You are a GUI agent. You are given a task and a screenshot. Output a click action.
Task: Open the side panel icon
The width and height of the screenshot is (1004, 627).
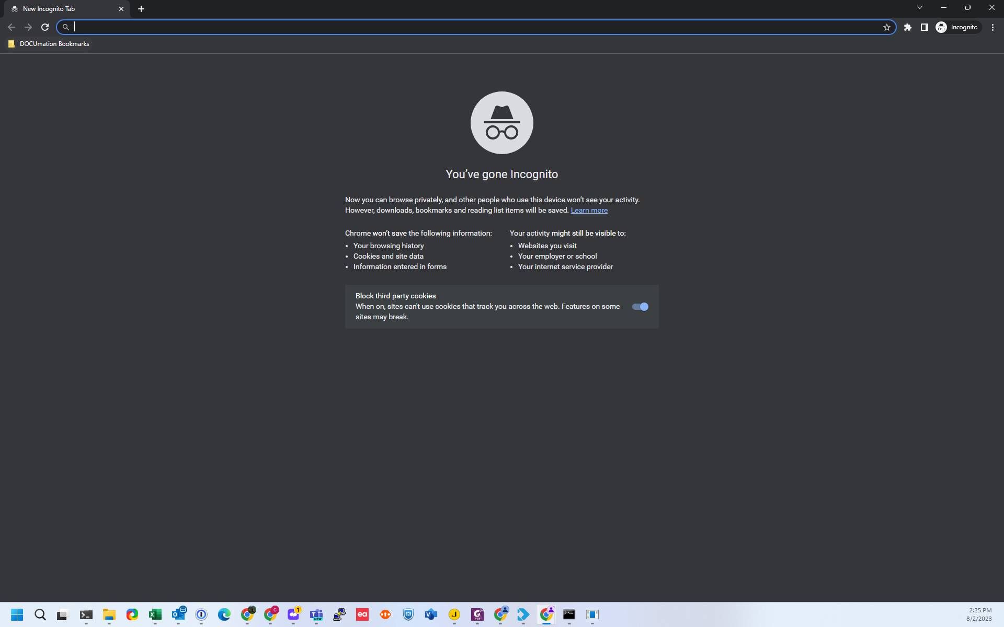tap(924, 27)
